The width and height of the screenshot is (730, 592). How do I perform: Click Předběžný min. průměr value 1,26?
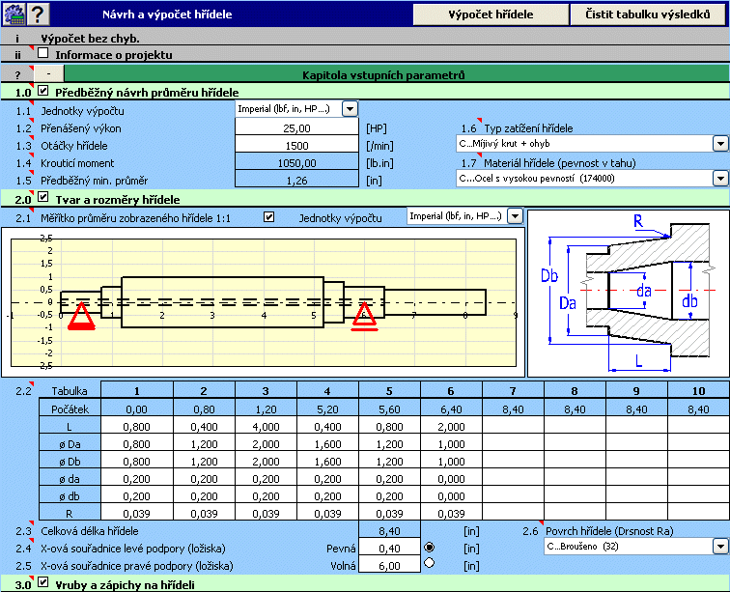[x=297, y=180]
